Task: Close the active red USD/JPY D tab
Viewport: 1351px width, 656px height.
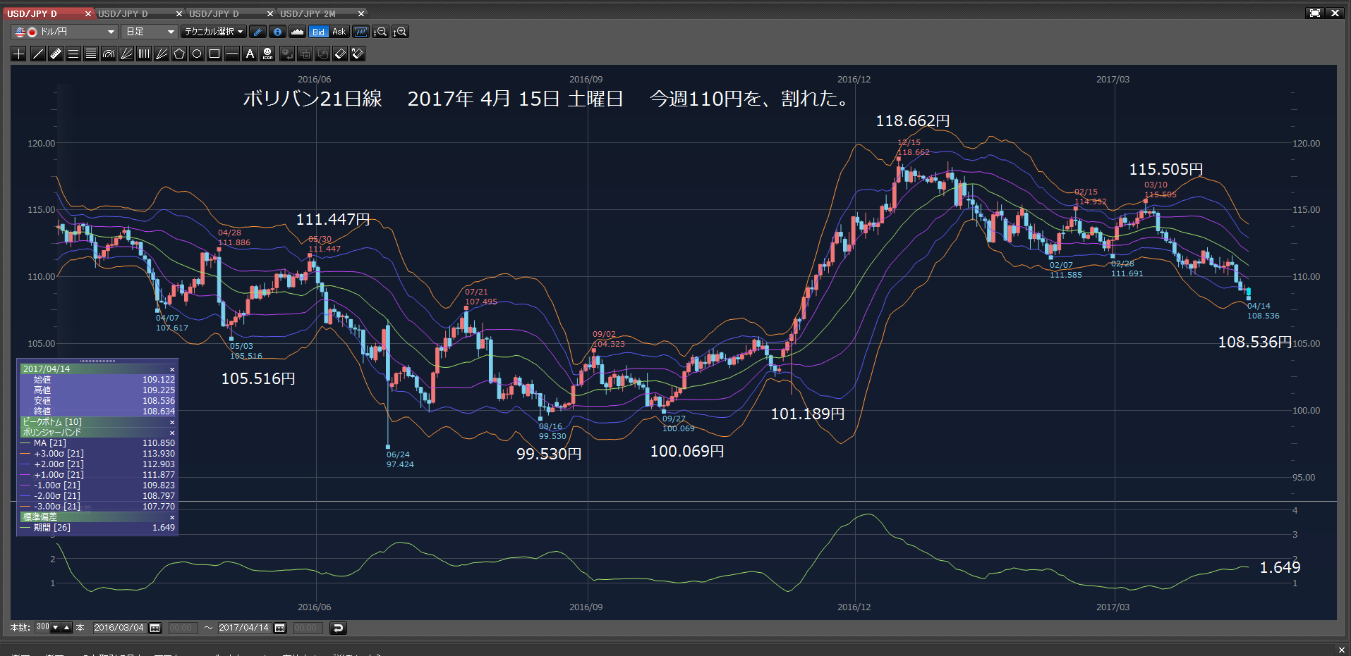Action: pos(88,13)
